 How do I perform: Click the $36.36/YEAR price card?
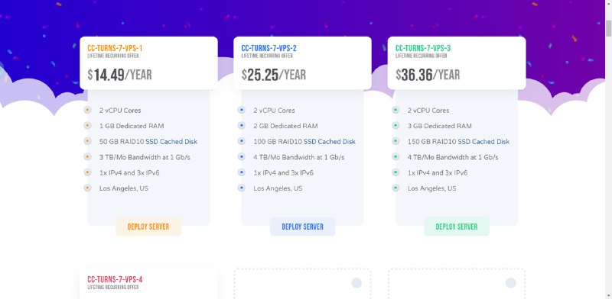pos(457,63)
